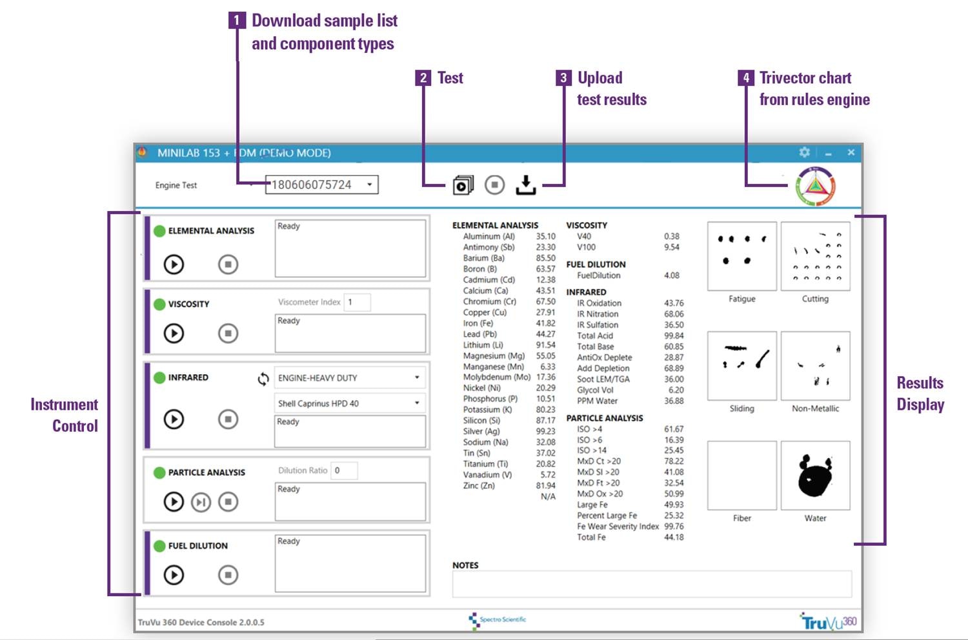Click the TruVu 360 logo
This screenshot has width=968, height=640.
[829, 622]
